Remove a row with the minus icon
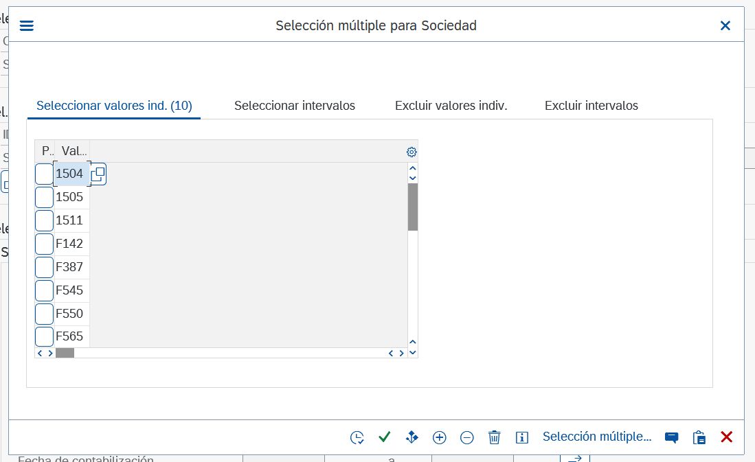 pos(467,437)
